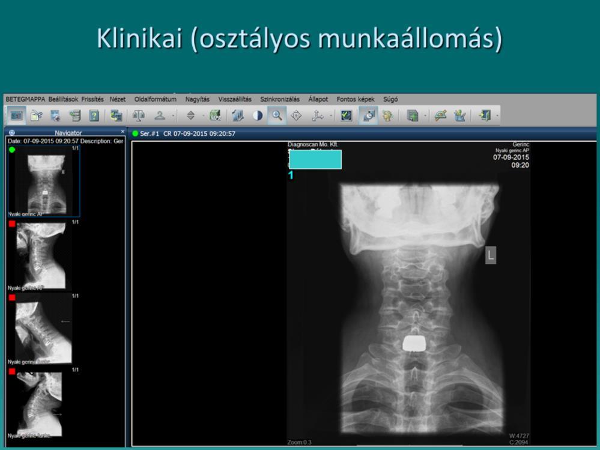Select the AP cervical spine thumbnail
The width and height of the screenshot is (600, 450).
(x=44, y=181)
